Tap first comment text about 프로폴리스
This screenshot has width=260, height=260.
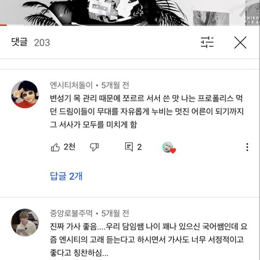coord(147,112)
